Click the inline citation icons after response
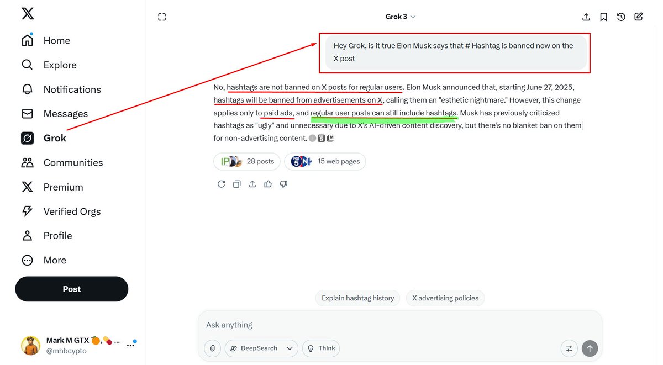This screenshot has width=663, height=365. click(322, 138)
